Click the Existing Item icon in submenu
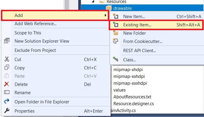 click(116, 25)
